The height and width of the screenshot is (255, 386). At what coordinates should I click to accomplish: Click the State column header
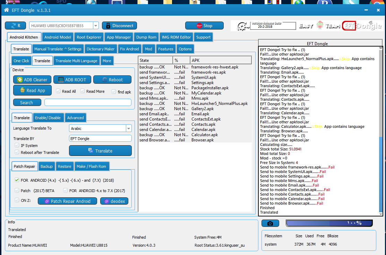(x=156, y=60)
